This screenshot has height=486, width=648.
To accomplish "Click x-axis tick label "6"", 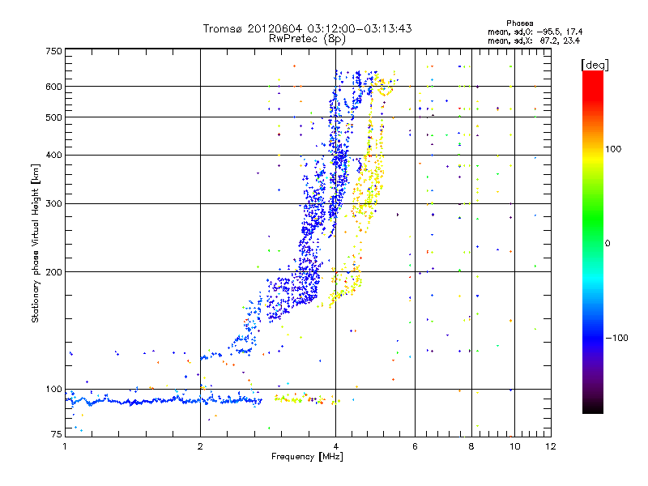I will pos(415,446).
